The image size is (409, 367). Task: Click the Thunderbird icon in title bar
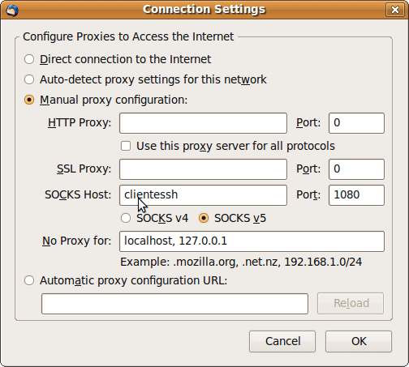[12, 11]
